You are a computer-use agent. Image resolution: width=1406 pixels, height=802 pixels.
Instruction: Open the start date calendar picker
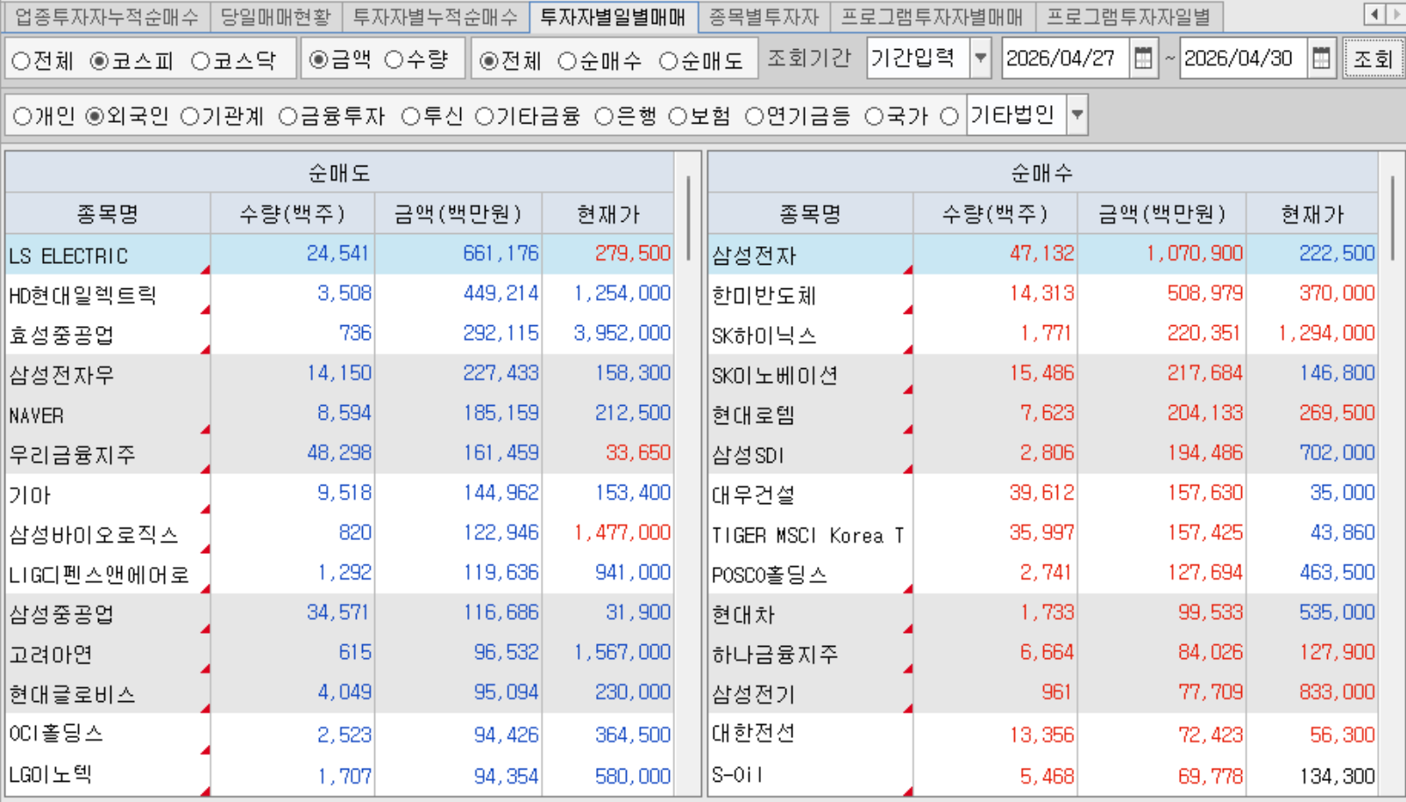click(x=1143, y=59)
